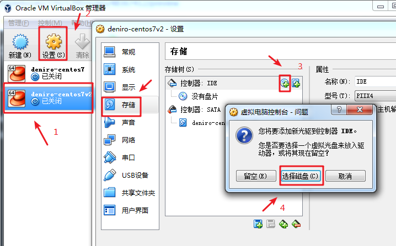Open the 系统 (System) settings category
Viewport: 396px width, 246px height.
point(130,69)
